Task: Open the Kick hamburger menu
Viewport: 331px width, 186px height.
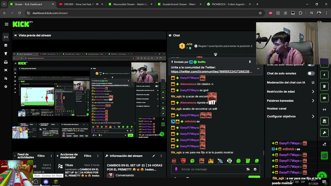Action: (6, 24)
